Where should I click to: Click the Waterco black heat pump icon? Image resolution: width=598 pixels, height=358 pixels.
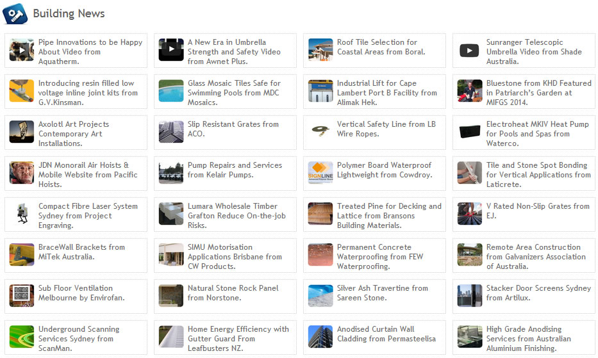tap(469, 131)
